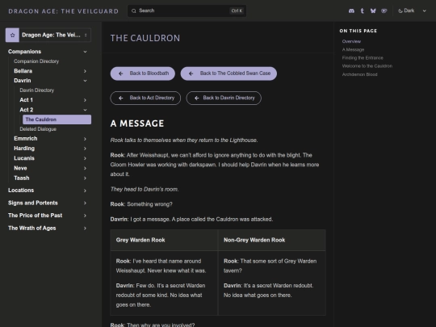
Task: Open the Dragon Age: The Vei... section switcher
Action: coord(48,35)
